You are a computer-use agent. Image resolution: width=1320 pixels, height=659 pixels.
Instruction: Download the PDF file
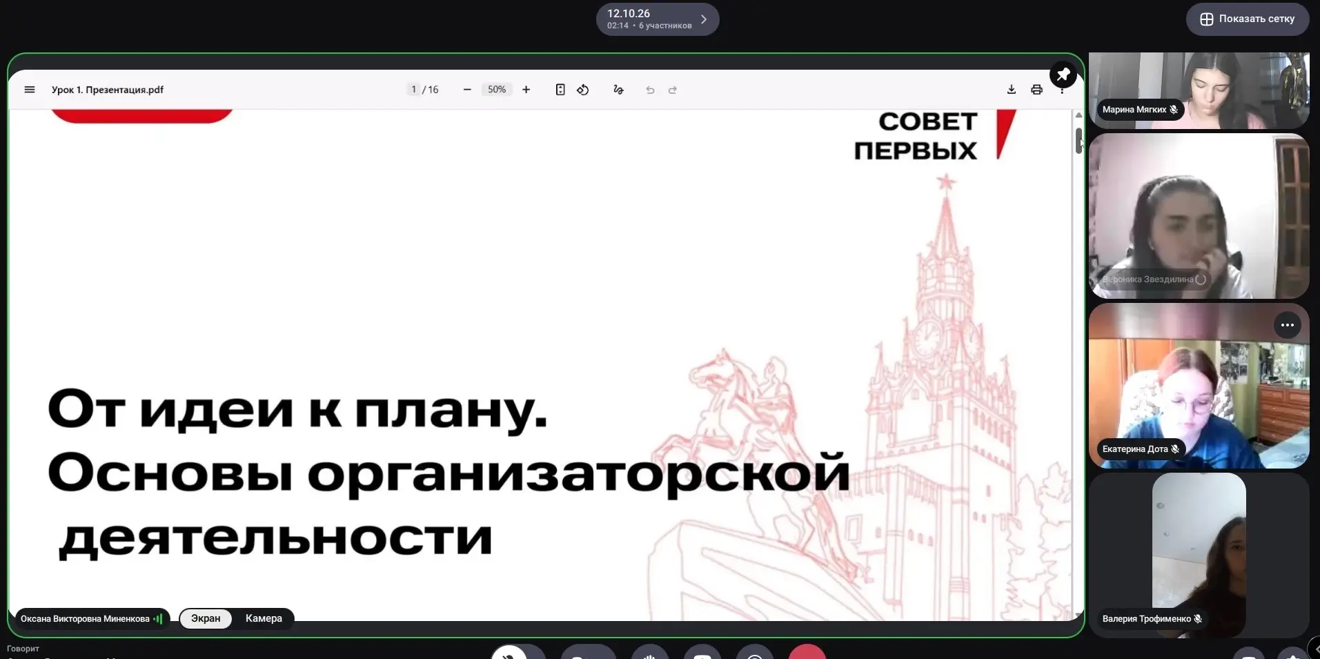click(x=1012, y=90)
